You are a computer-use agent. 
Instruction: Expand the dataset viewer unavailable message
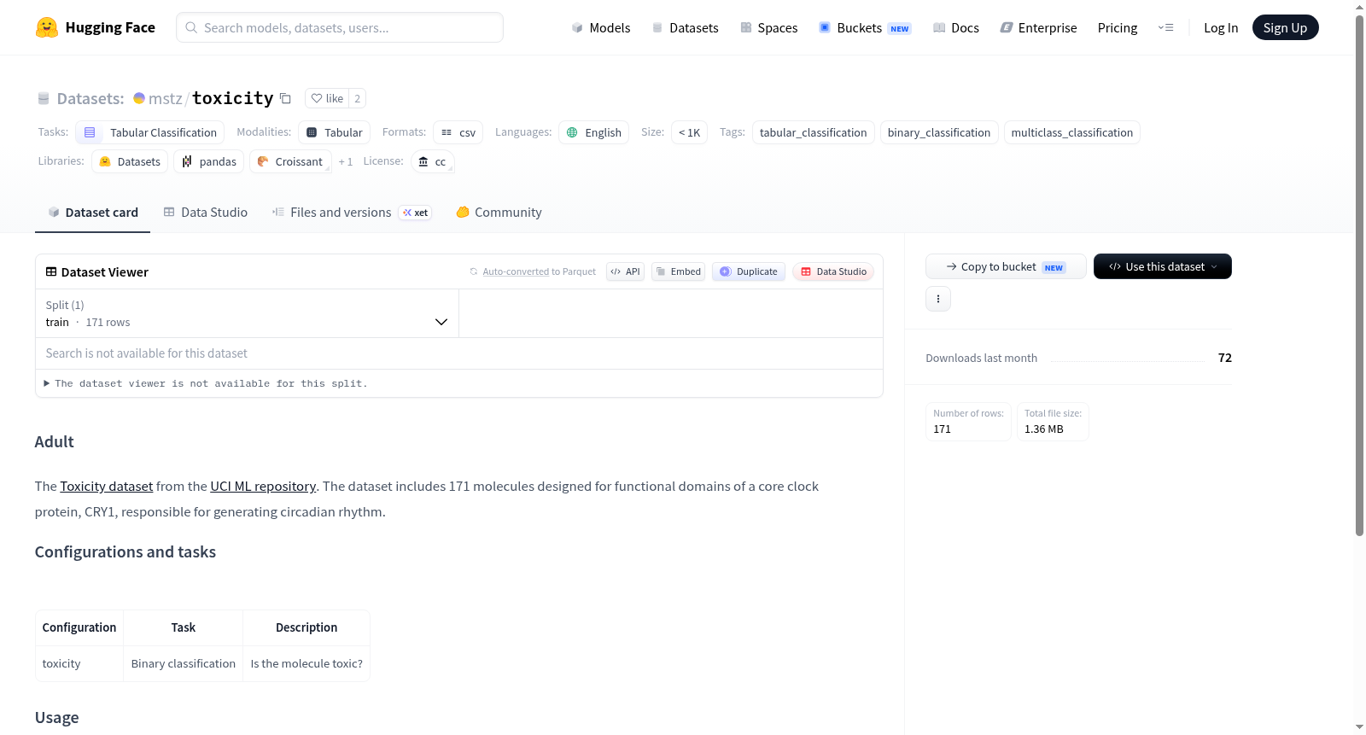[x=206, y=383]
